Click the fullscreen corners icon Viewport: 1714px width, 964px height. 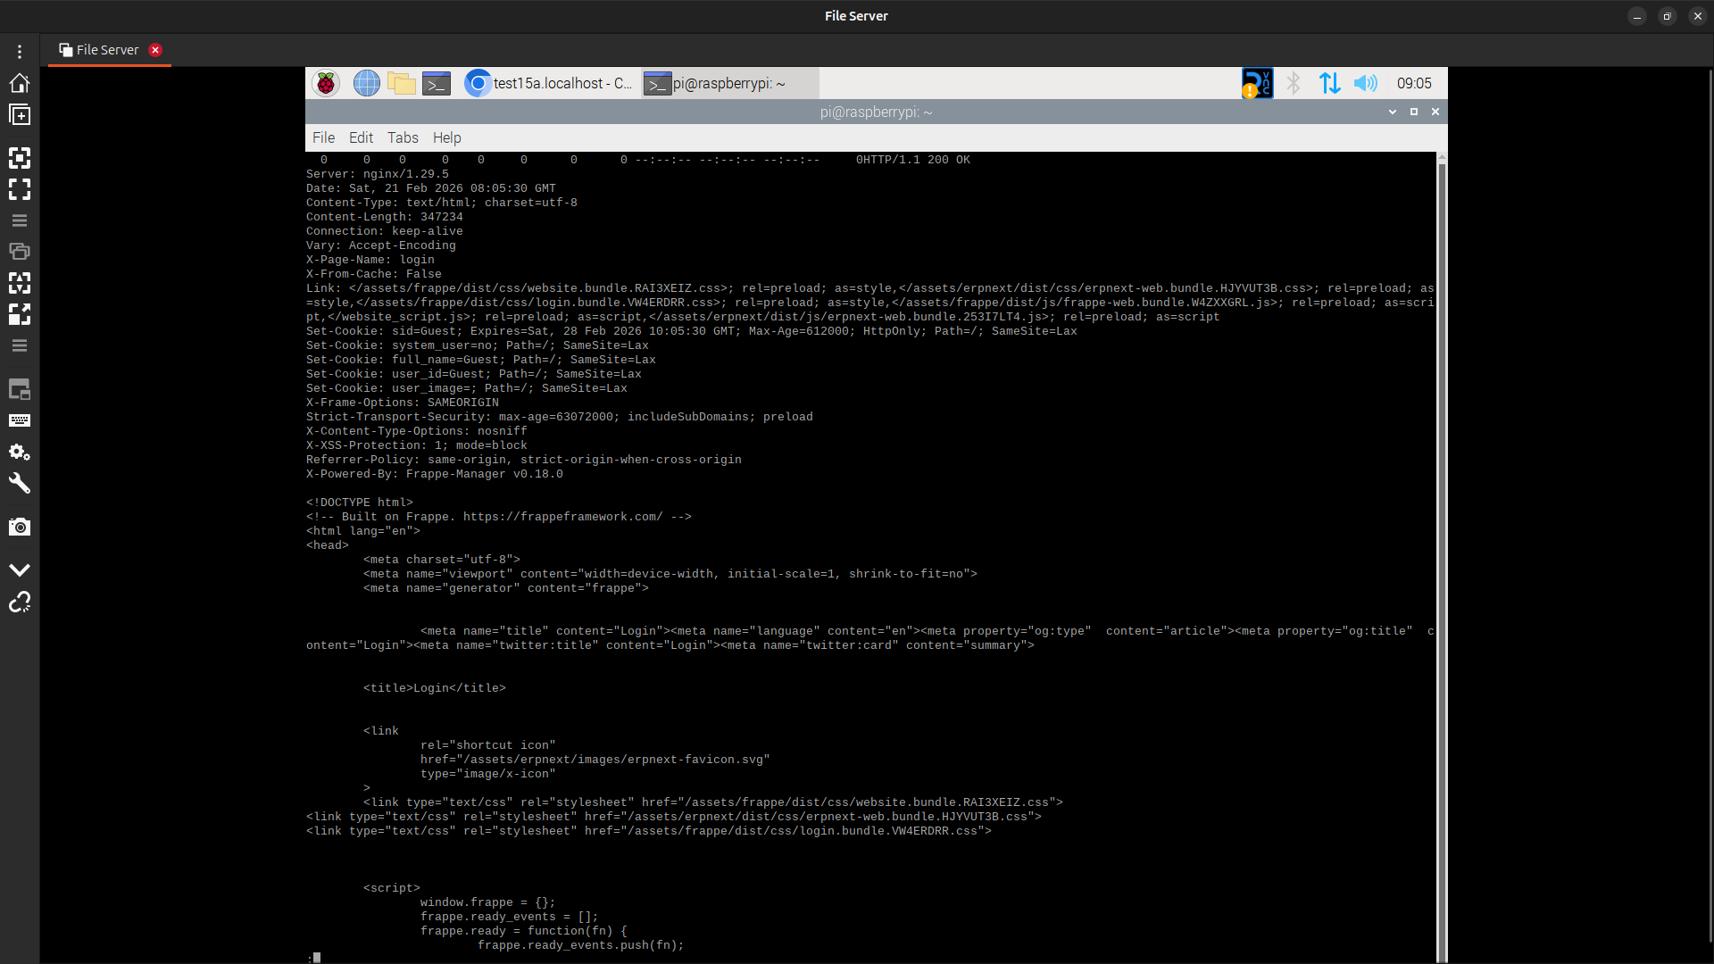tap(20, 189)
